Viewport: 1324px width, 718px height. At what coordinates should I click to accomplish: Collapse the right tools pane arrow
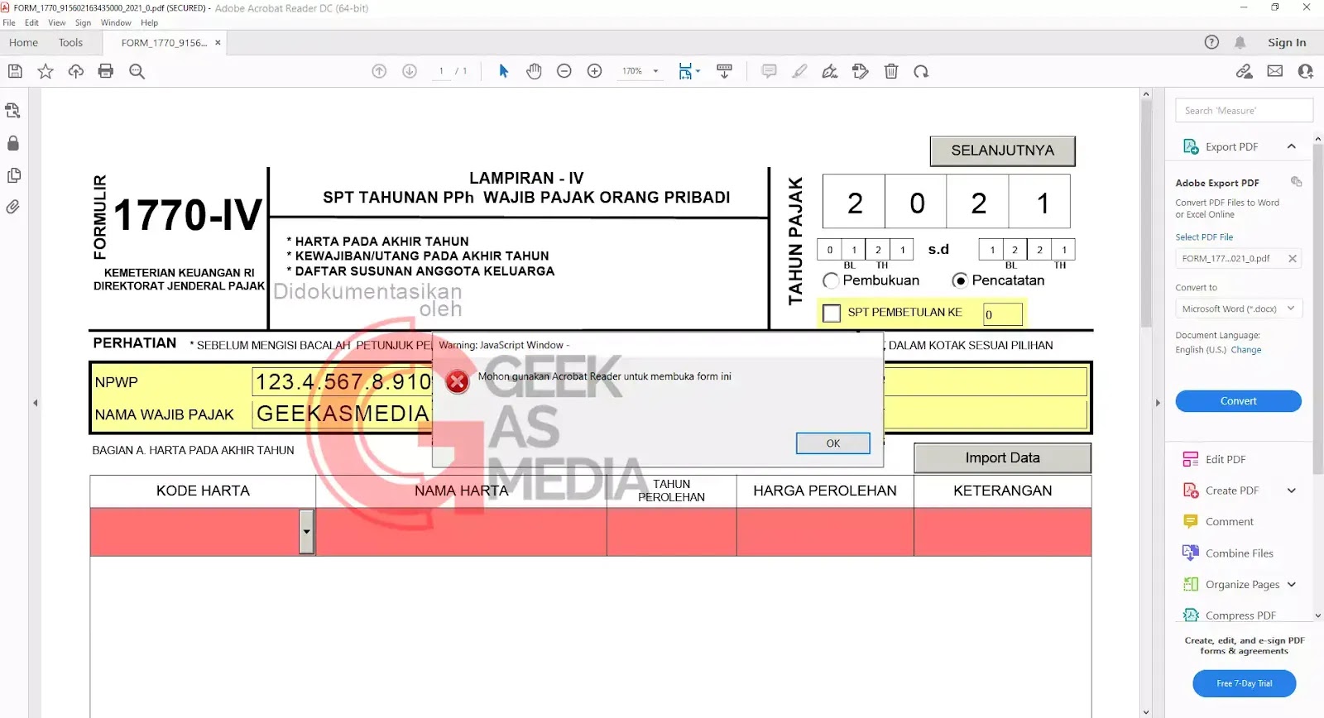click(1157, 403)
